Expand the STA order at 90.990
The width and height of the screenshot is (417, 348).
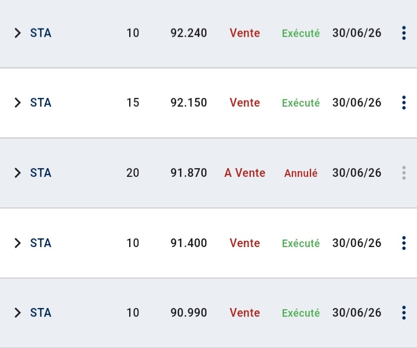[x=17, y=313]
